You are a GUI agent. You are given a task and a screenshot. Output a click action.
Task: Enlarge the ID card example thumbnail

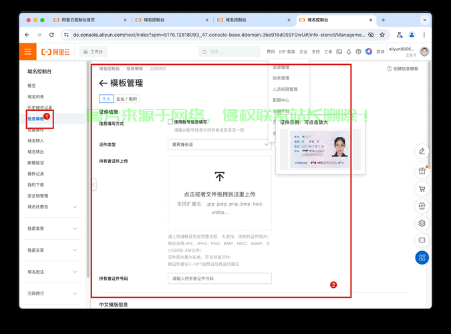320,150
